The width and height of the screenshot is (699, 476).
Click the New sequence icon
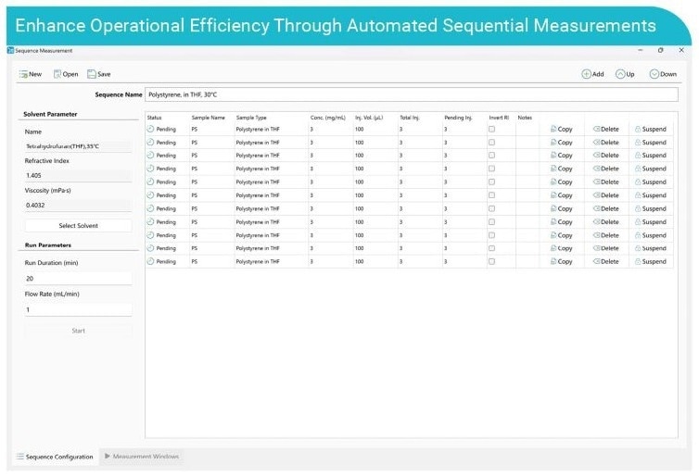(x=23, y=74)
